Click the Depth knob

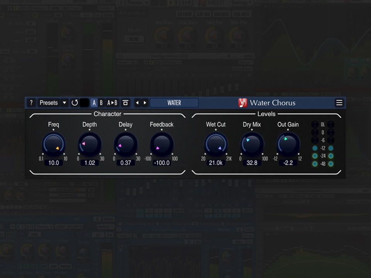coord(90,144)
